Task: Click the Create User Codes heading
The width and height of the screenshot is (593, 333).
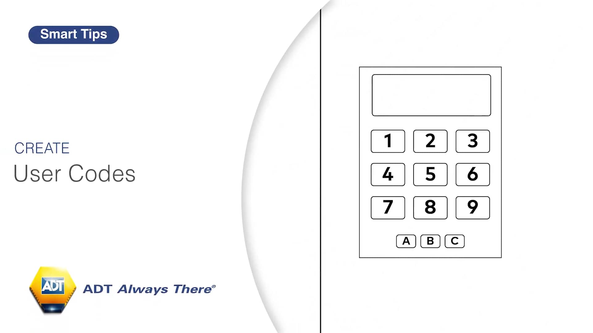Action: [75, 161]
